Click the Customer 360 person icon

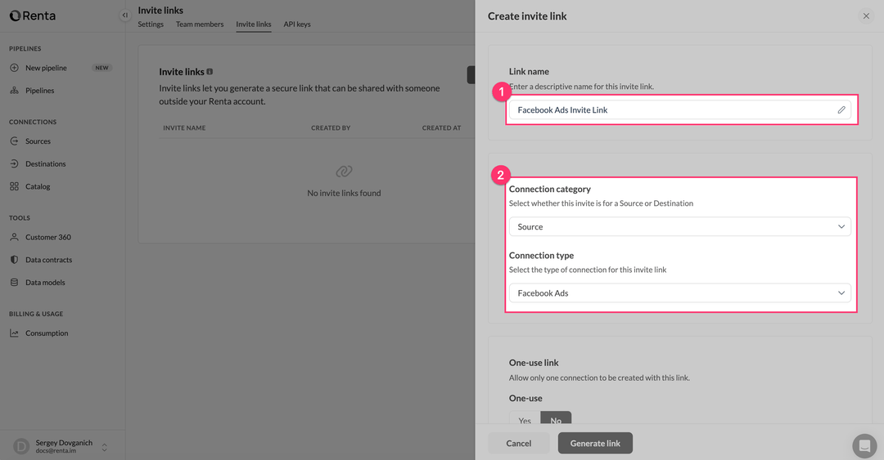click(14, 237)
